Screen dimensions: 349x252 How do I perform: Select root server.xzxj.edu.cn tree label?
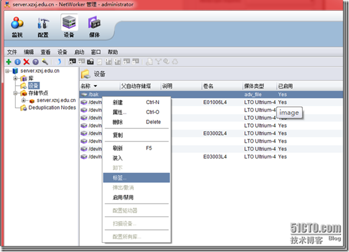click(x=40, y=71)
